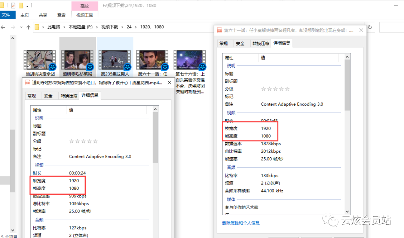Select the 音频采样频率 44.100 kHz row
The image size is (404, 238).
(x=283, y=191)
